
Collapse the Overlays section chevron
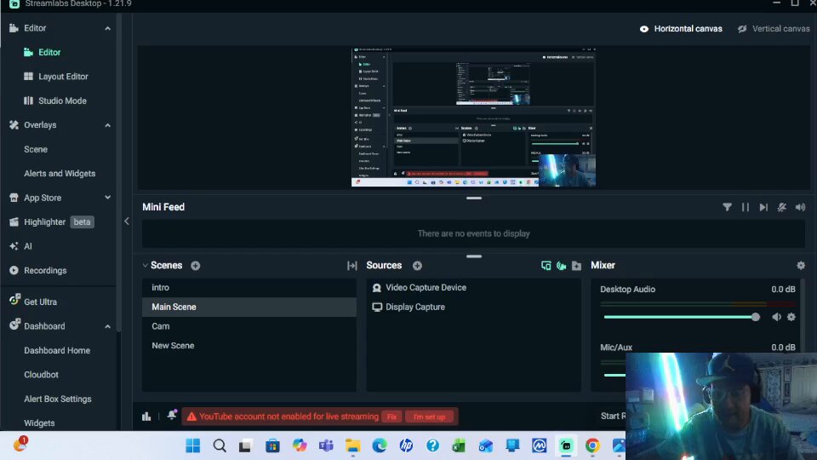click(107, 125)
